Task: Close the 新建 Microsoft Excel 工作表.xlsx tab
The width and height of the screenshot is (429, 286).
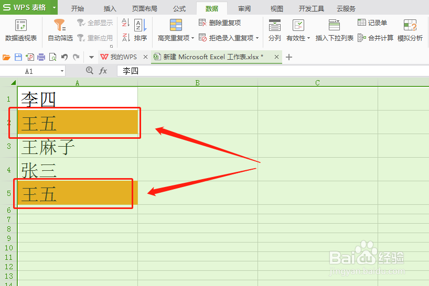Action: tap(276, 57)
